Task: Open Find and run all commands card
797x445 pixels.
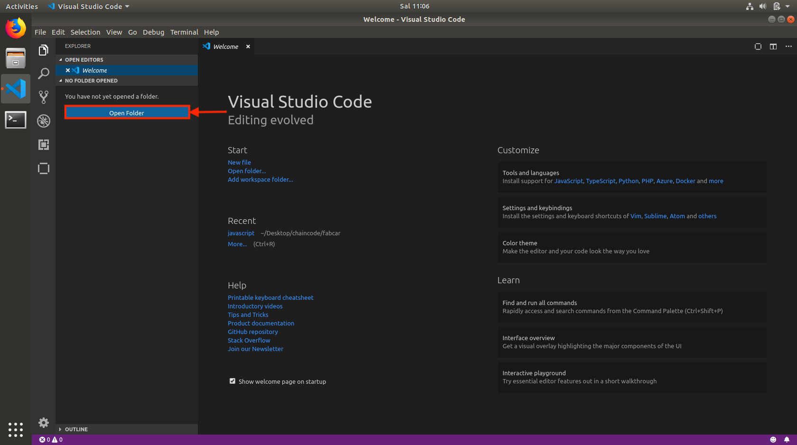Action: click(x=632, y=307)
